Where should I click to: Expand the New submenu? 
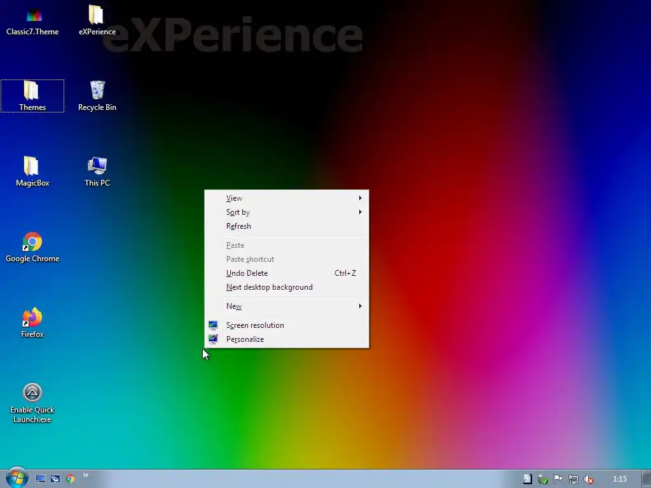(287, 306)
